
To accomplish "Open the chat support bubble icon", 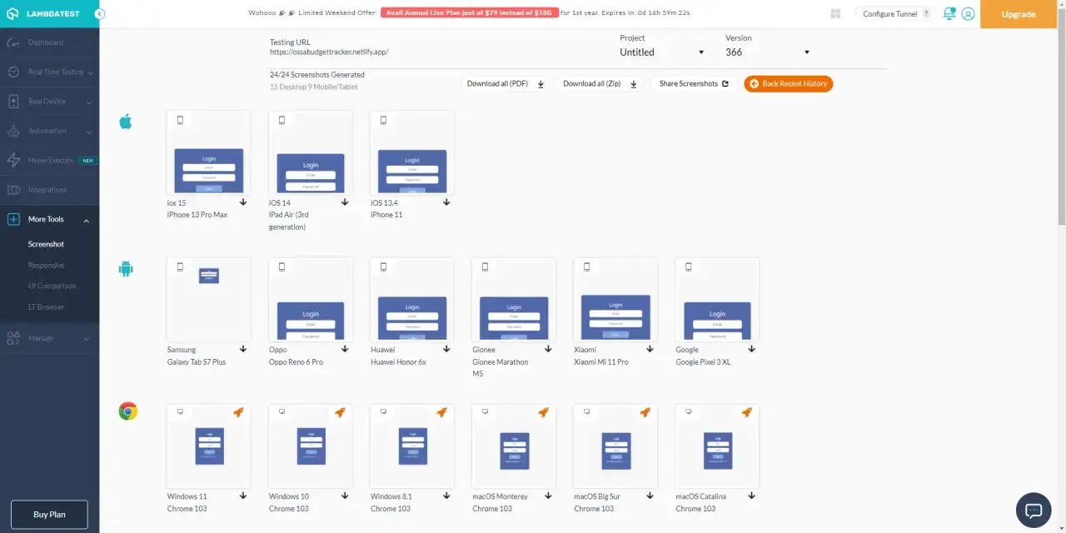I will pos(1034,510).
